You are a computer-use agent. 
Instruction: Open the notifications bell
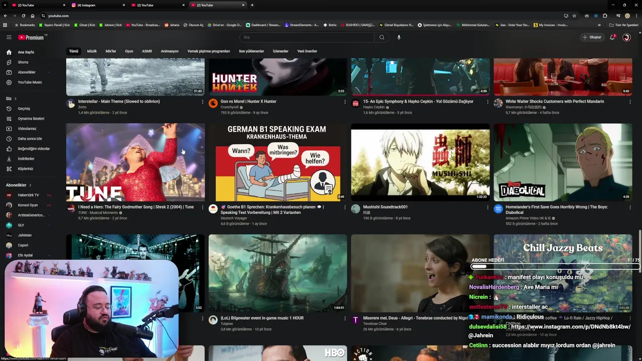[x=612, y=37]
